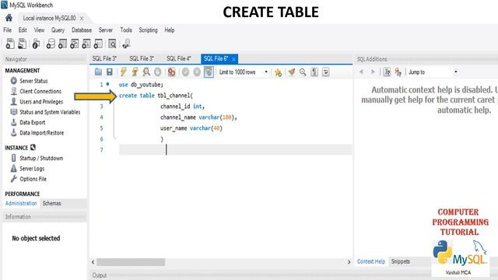Open the File menu
This screenshot has height=280, width=498.
[7, 30]
